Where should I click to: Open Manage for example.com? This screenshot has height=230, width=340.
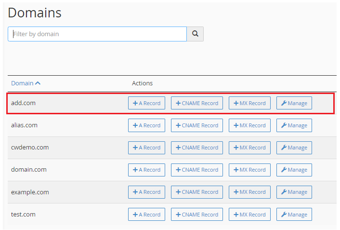294,192
